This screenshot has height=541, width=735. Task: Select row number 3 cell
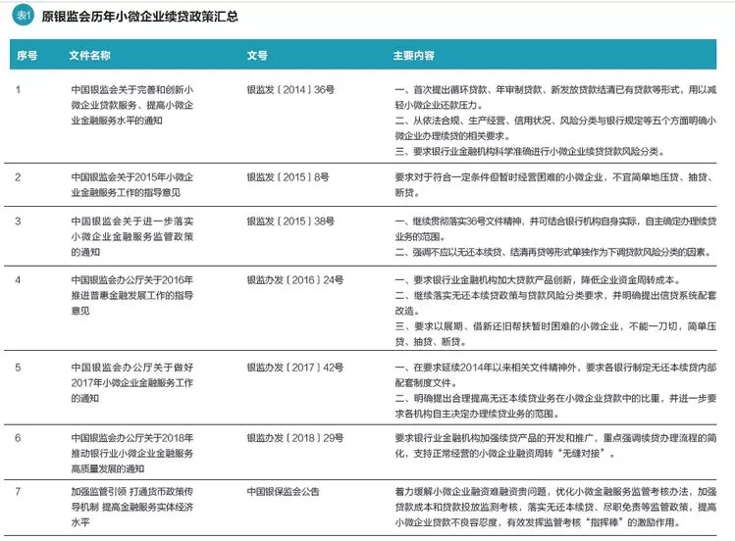click(18, 221)
